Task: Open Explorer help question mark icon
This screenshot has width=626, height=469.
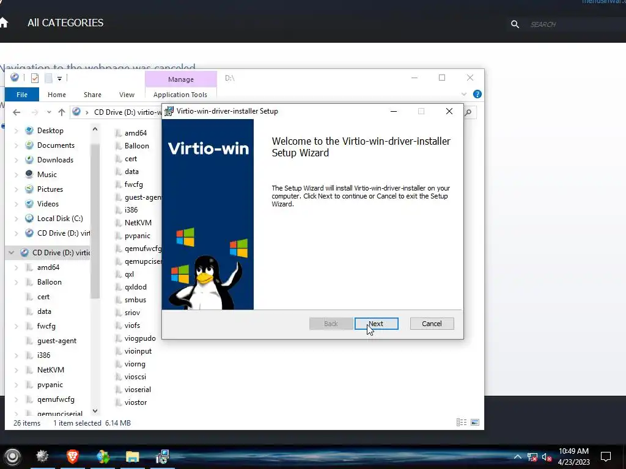Action: pyautogui.click(x=477, y=94)
